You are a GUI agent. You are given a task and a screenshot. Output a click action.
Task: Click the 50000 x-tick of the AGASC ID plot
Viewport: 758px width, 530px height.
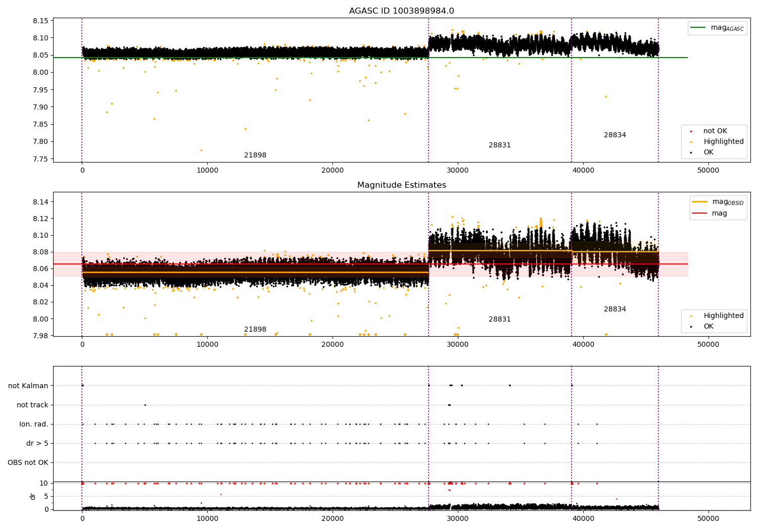click(708, 171)
